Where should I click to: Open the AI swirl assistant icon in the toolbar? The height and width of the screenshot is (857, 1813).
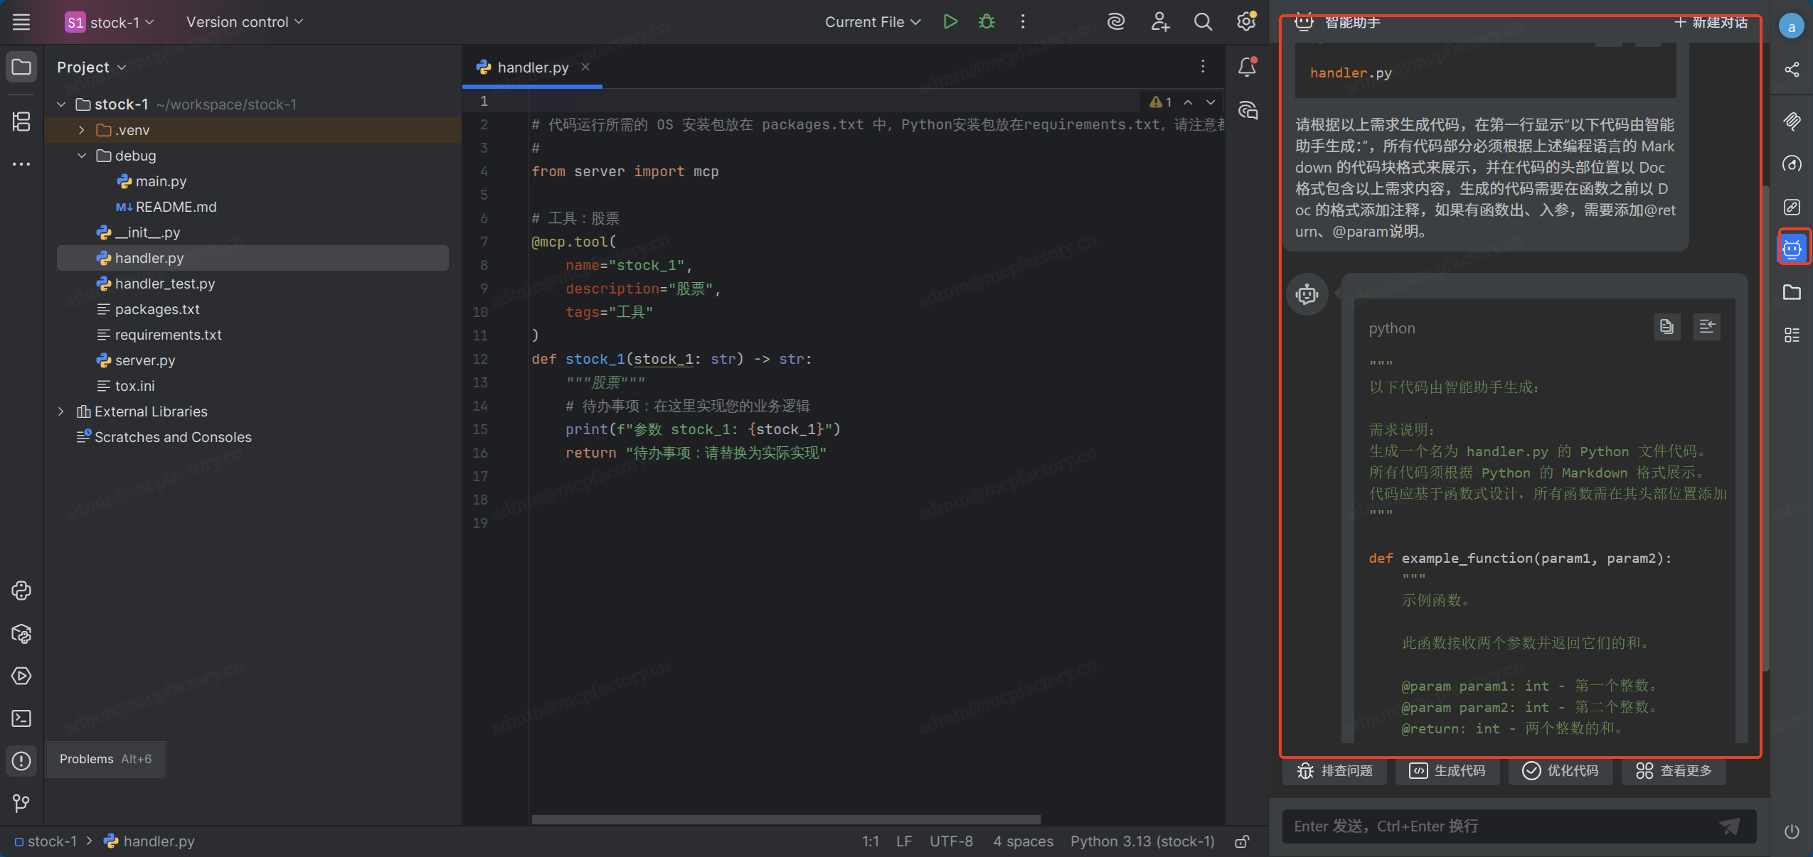(1116, 22)
